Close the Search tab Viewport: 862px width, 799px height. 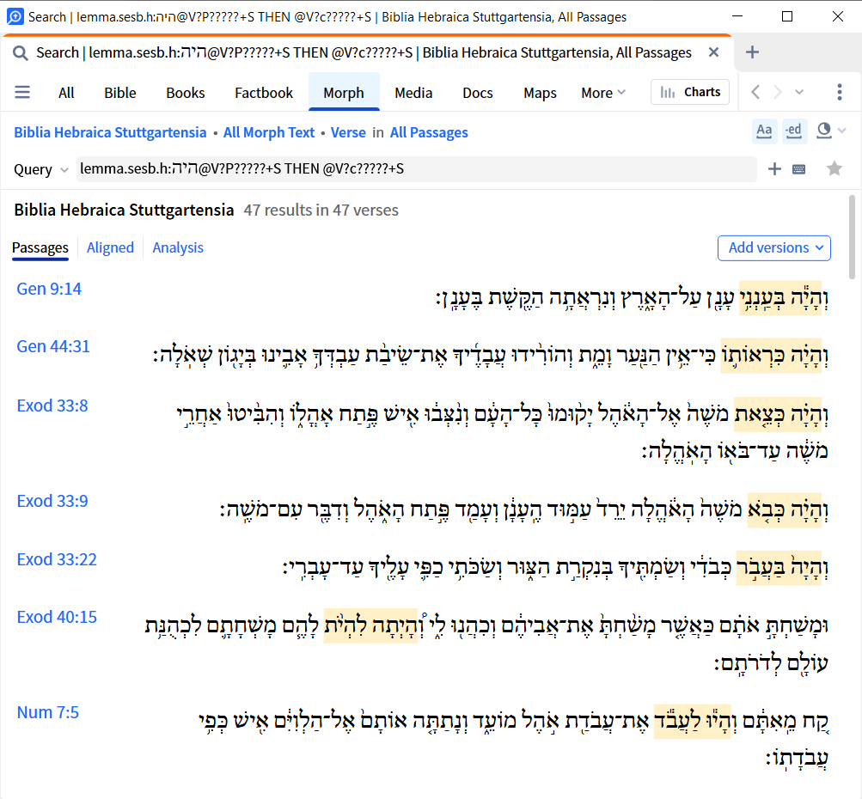point(713,52)
